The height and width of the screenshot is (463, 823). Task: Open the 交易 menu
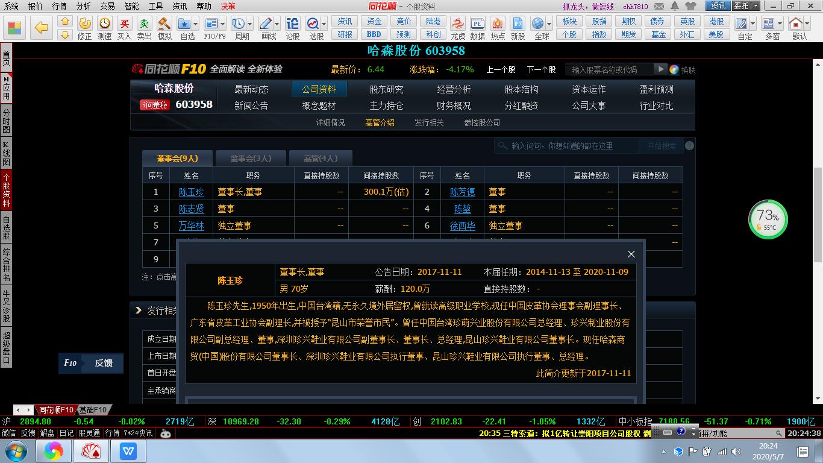(x=107, y=6)
